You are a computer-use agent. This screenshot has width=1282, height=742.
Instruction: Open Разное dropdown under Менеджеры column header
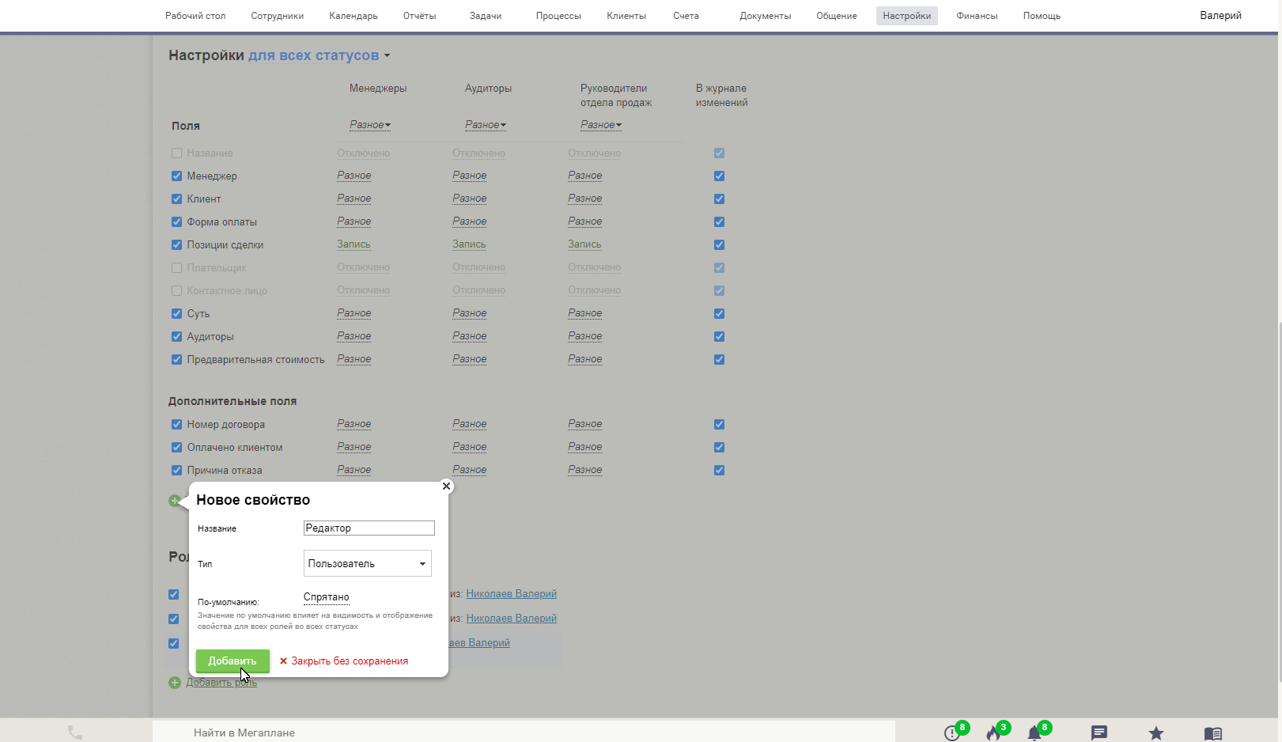click(370, 125)
